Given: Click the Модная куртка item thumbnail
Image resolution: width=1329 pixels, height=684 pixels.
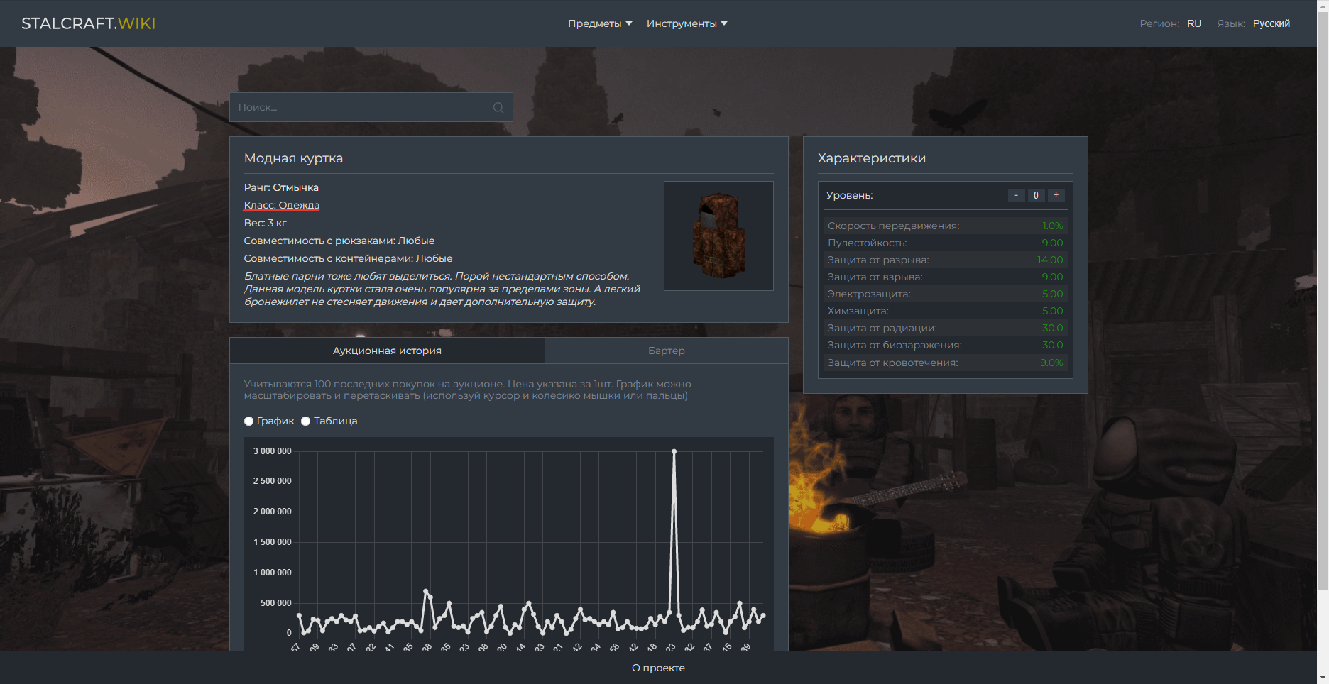Looking at the screenshot, I should click(718, 236).
